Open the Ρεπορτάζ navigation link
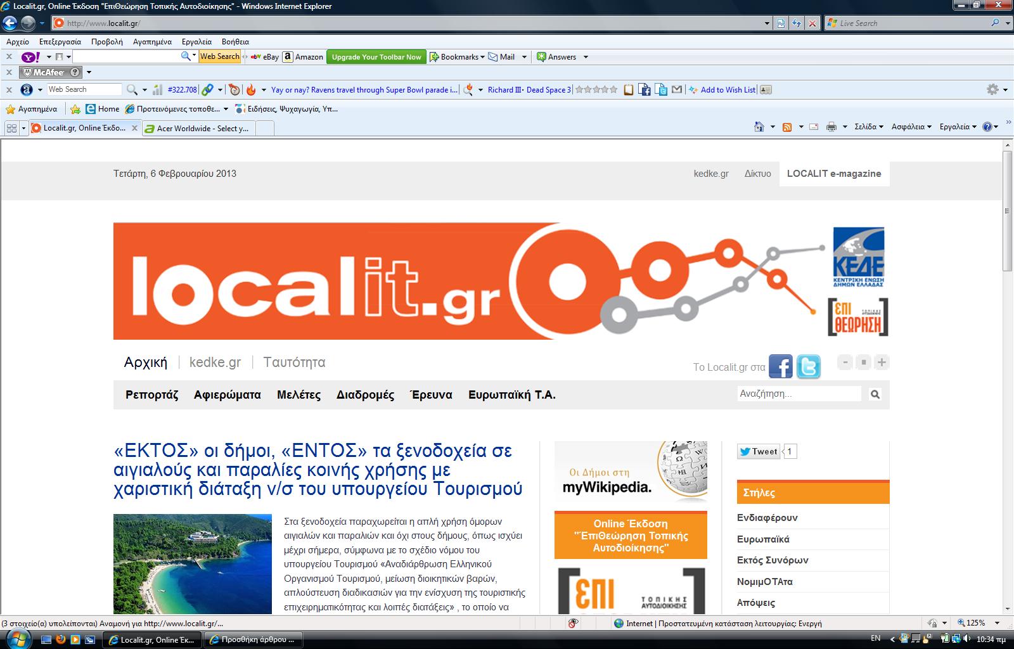Image resolution: width=1014 pixels, height=649 pixels. (x=152, y=395)
